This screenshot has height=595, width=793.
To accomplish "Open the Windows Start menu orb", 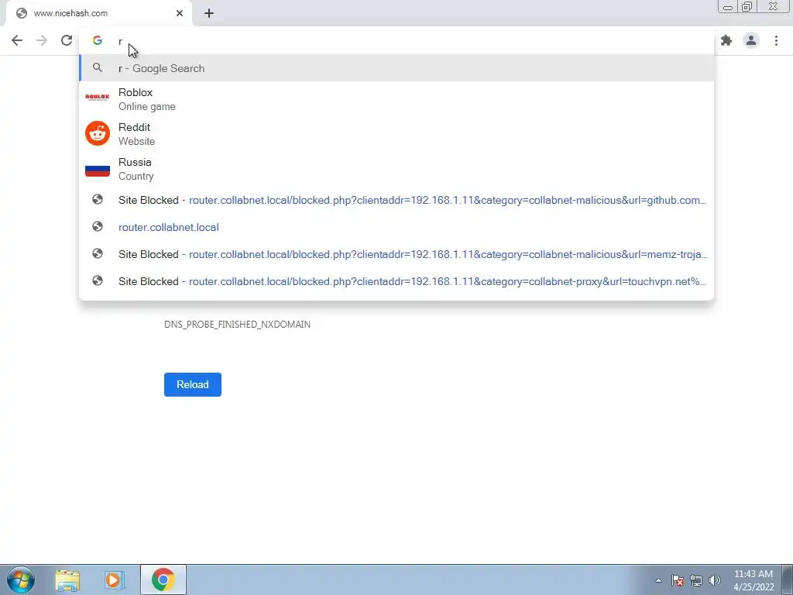I will pos(21,580).
